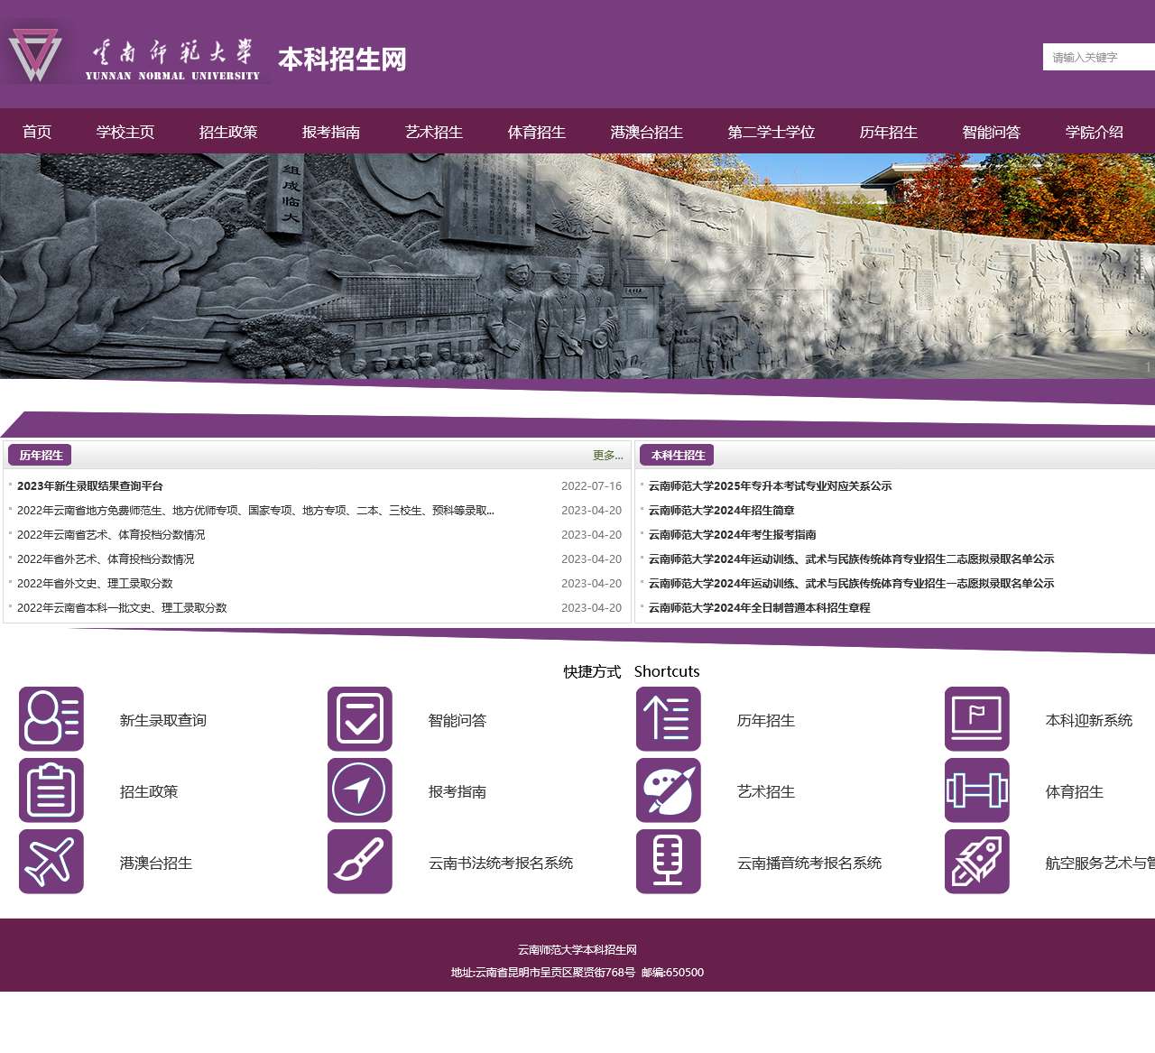Click 招生政策 shortcut text label
Image resolution: width=1155 pixels, height=1053 pixels.
pos(149,791)
